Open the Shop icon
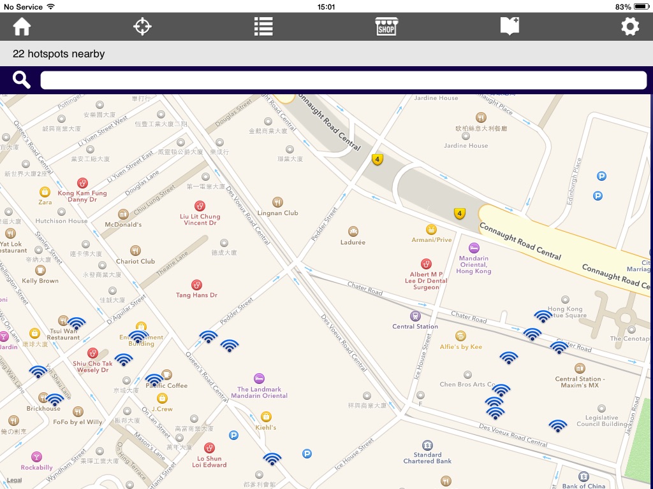 [386, 27]
